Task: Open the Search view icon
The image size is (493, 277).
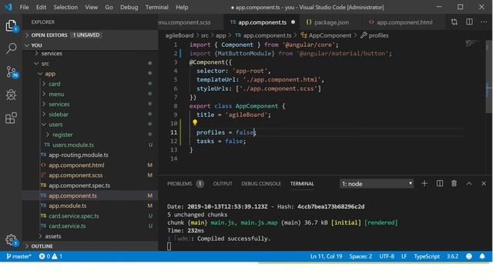Action: pos(11,48)
